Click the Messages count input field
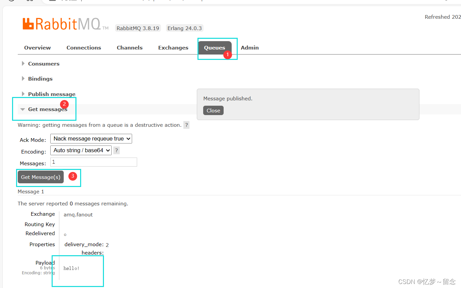The image size is (461, 288). pos(93,162)
